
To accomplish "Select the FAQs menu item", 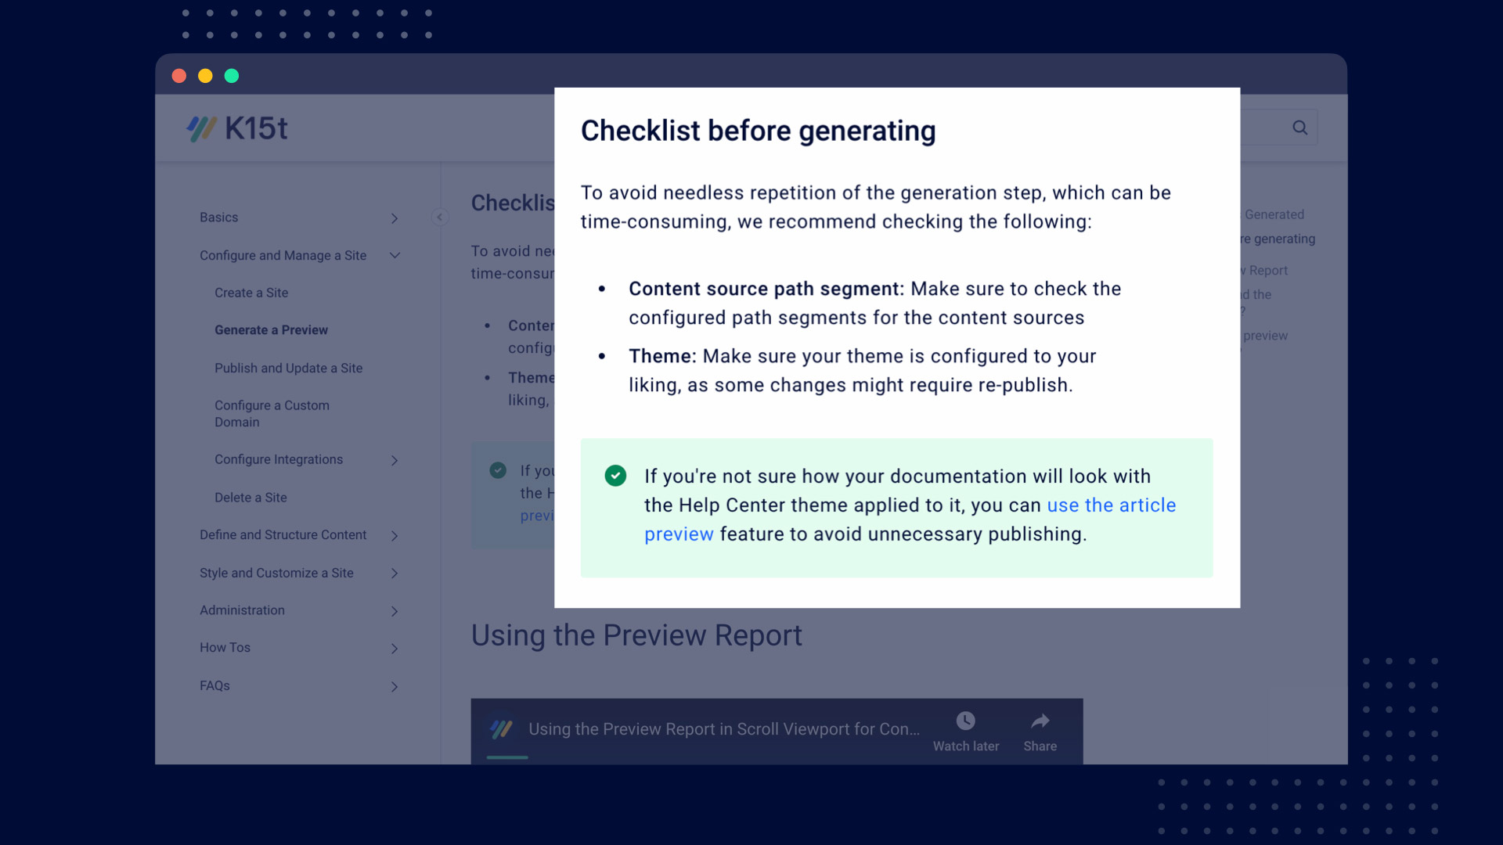I will click(214, 685).
